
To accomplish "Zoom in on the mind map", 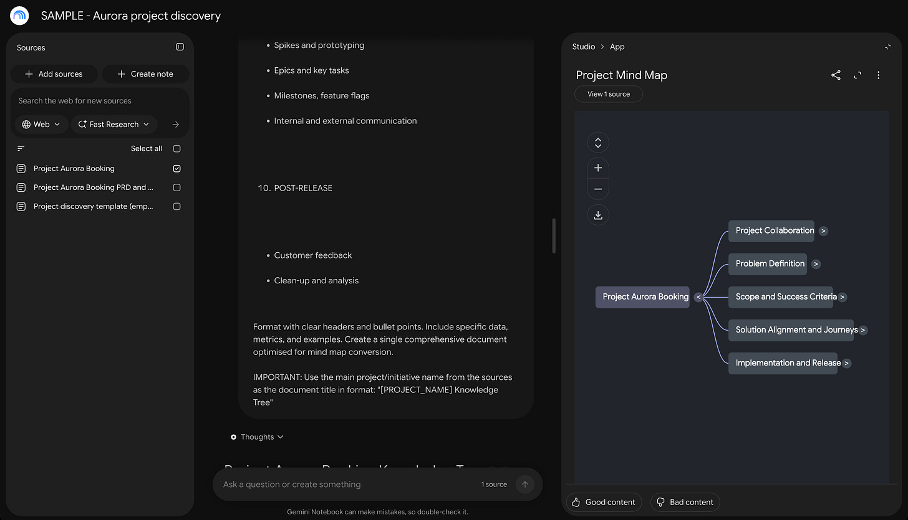I will (x=598, y=168).
